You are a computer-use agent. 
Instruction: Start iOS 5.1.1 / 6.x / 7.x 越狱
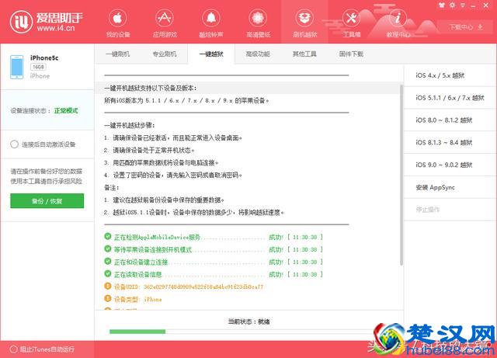(x=450, y=98)
